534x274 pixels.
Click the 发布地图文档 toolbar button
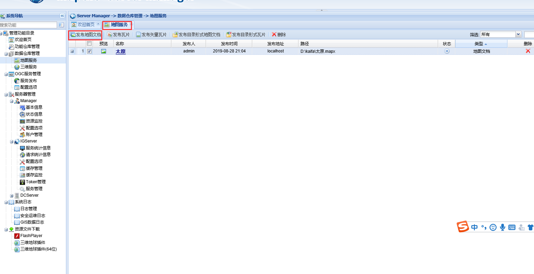[x=86, y=35]
